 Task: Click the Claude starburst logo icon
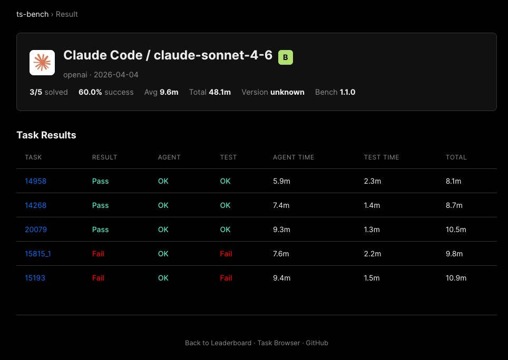tap(42, 63)
